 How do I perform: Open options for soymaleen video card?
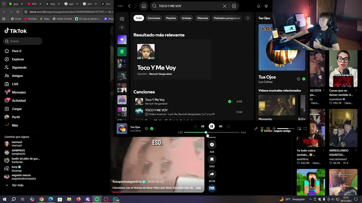[x=356, y=91]
